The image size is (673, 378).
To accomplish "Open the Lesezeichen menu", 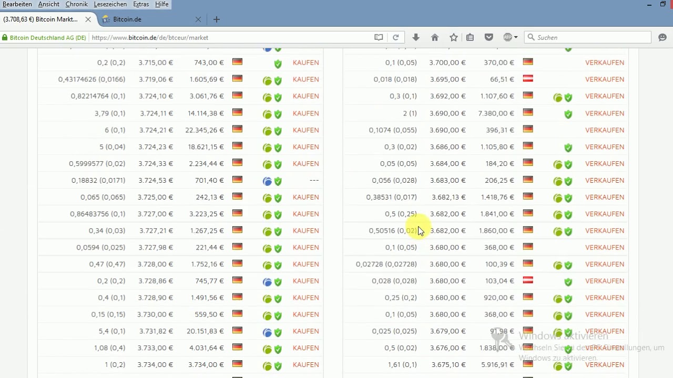I will [x=110, y=4].
